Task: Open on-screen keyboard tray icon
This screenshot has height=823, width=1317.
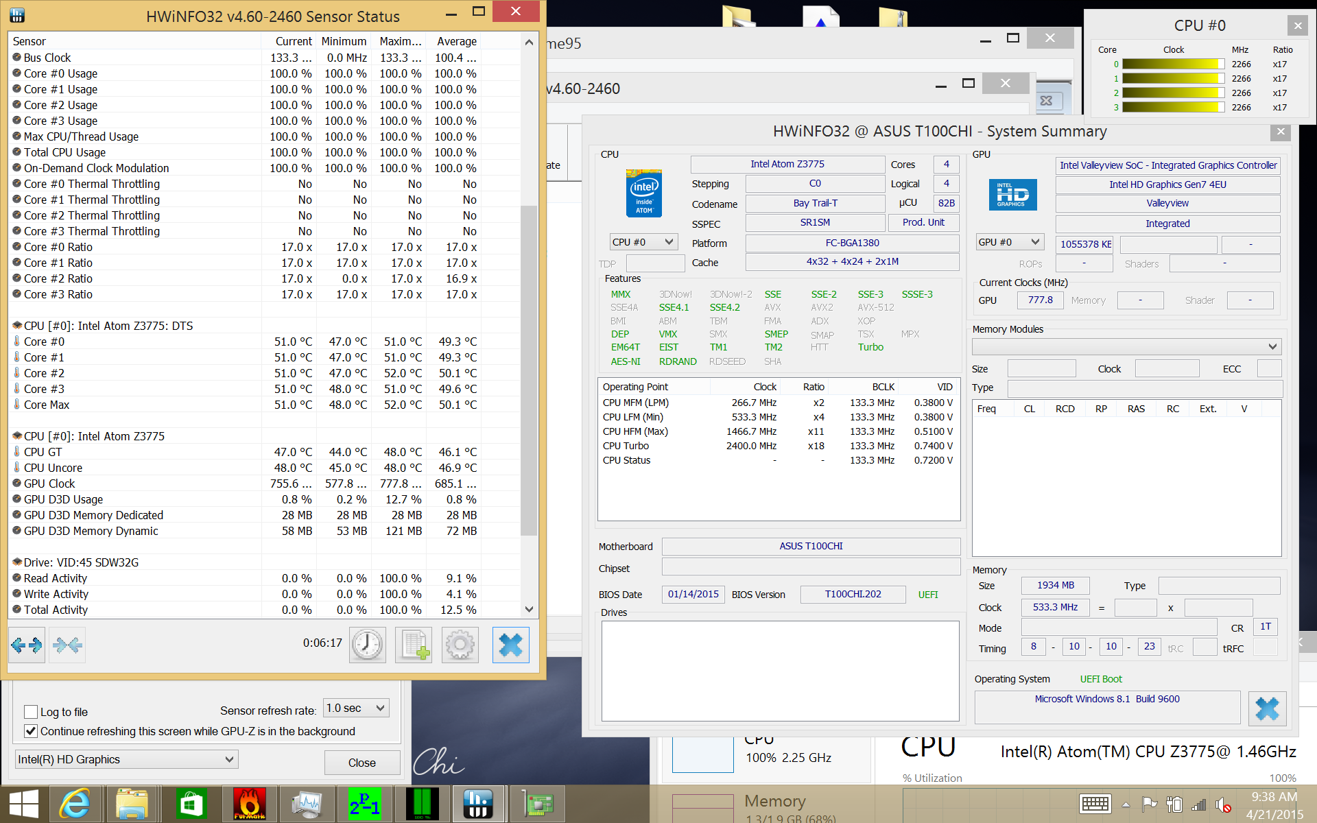Action: point(1095,804)
